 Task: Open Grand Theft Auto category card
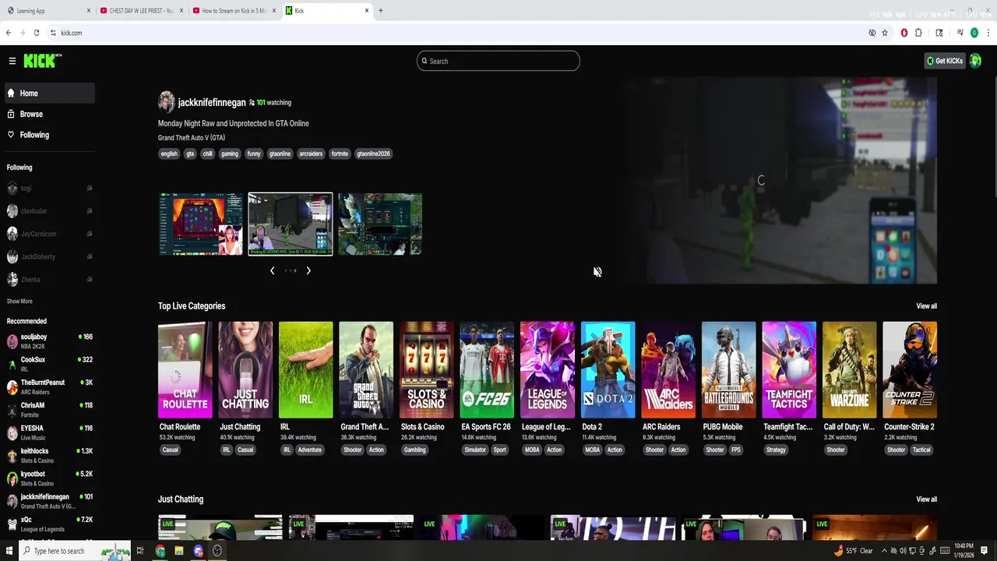point(366,370)
